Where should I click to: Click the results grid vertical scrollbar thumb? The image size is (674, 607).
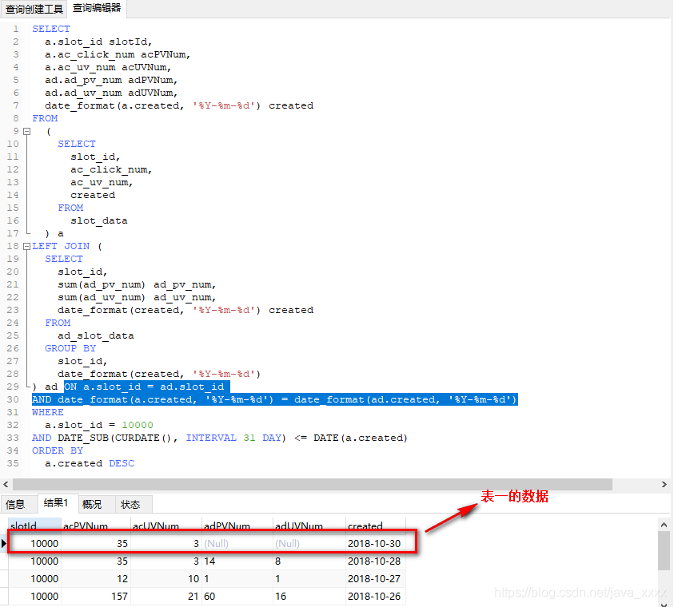click(664, 551)
